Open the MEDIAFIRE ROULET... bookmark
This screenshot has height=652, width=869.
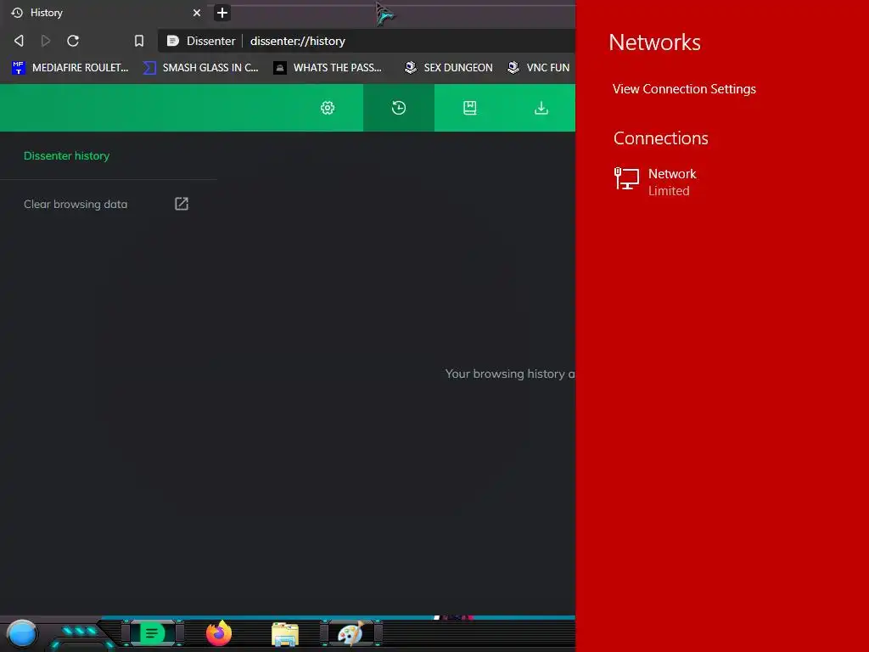tap(70, 68)
